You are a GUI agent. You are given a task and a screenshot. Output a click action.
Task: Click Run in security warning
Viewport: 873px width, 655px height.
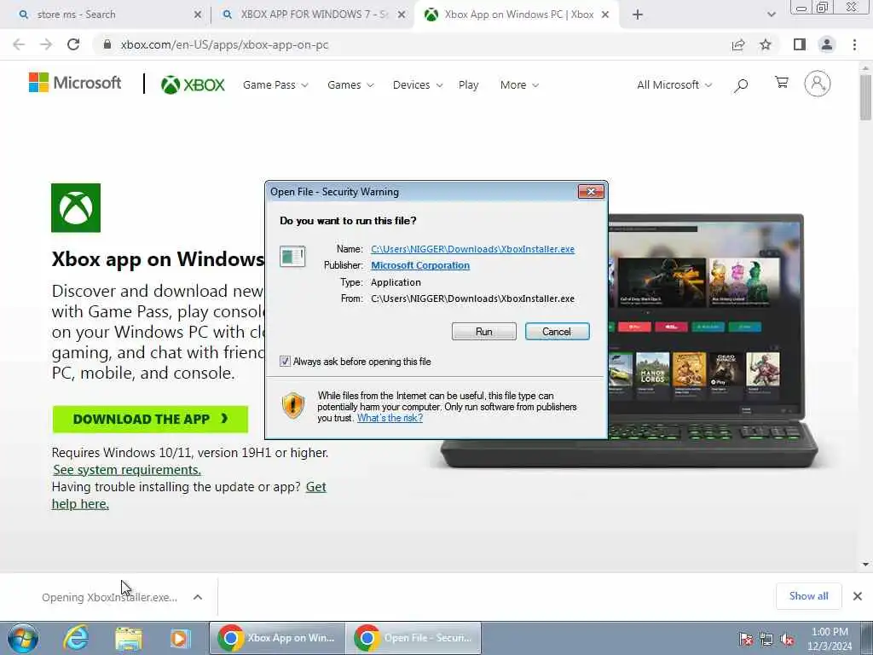click(x=484, y=332)
